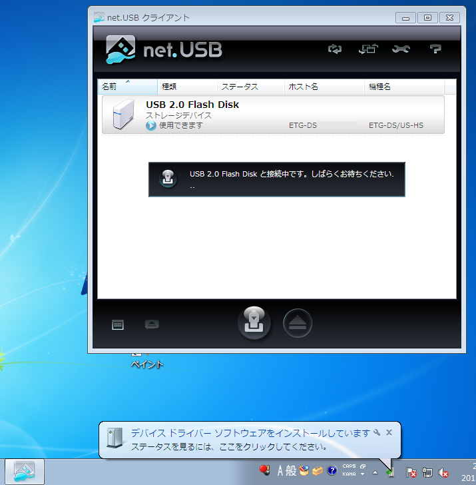The image size is (476, 485).
Task: Open balloon notification options wrench
Action: tap(377, 432)
